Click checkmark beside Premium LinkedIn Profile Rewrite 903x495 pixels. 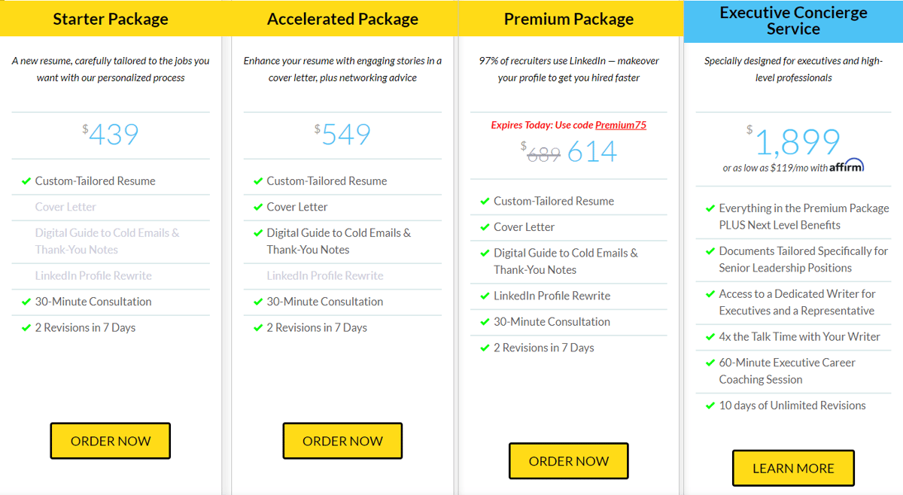[485, 296]
